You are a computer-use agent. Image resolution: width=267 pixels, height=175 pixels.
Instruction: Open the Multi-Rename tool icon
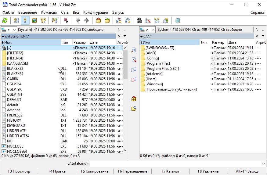pyautogui.click(x=148, y=20)
